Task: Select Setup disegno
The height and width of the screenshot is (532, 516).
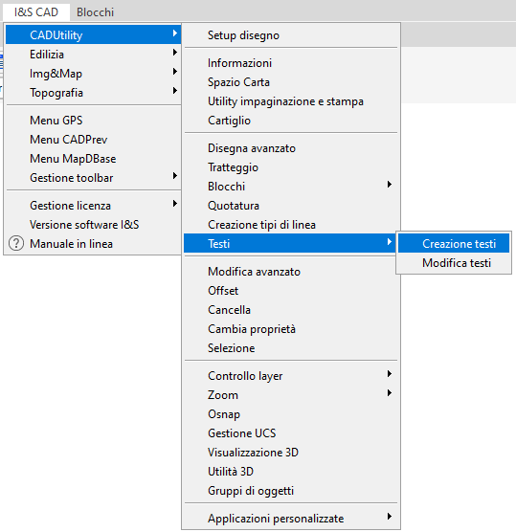Action: (291, 35)
